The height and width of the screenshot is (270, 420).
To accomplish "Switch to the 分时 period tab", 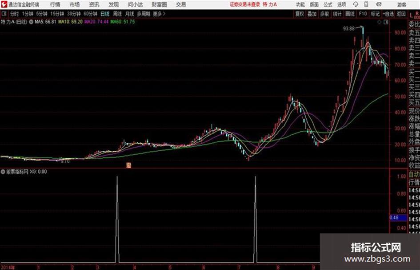I will click(x=14, y=14).
